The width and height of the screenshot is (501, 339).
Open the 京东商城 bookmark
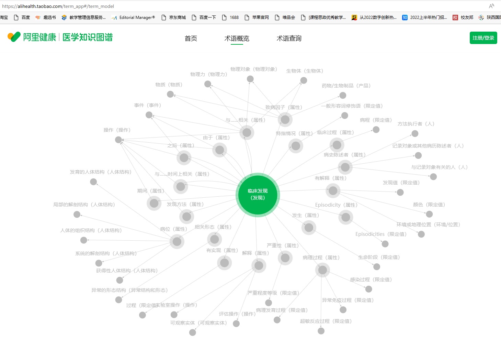coord(174,18)
